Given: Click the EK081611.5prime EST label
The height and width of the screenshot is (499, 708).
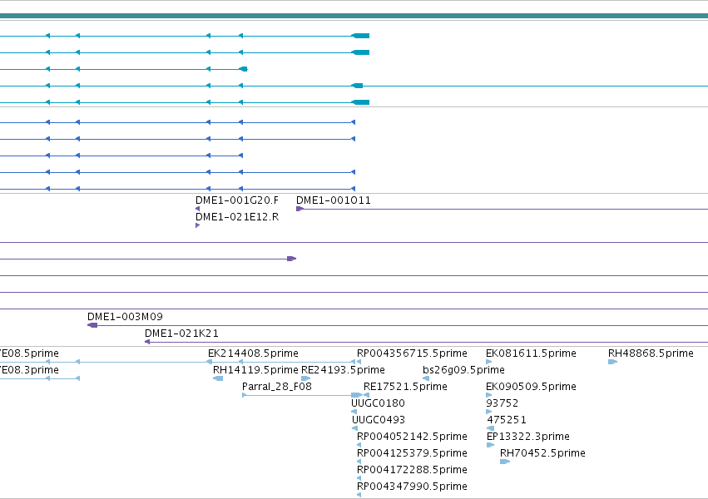Looking at the screenshot, I should [531, 353].
